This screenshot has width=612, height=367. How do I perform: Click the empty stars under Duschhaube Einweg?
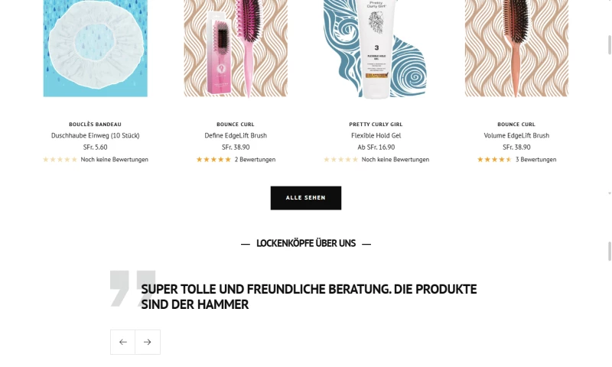(x=60, y=160)
